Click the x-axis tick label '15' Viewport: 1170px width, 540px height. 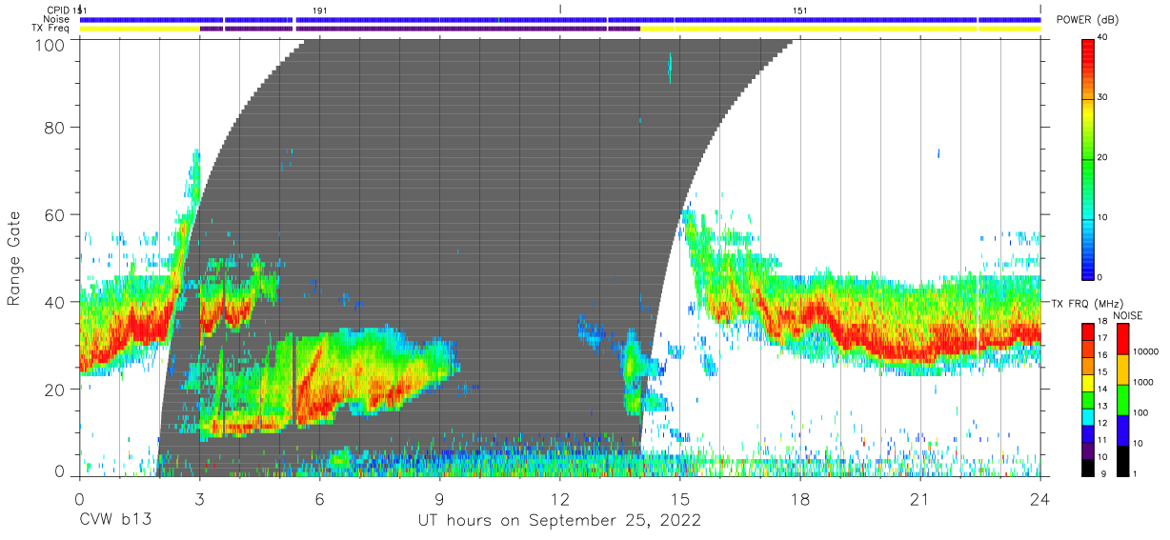click(680, 499)
